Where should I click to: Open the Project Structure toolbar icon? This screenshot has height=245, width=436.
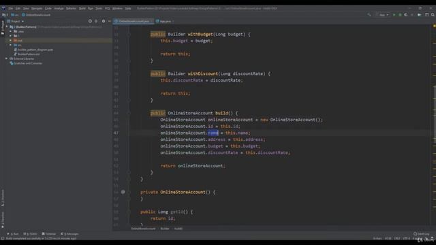pos(420,15)
